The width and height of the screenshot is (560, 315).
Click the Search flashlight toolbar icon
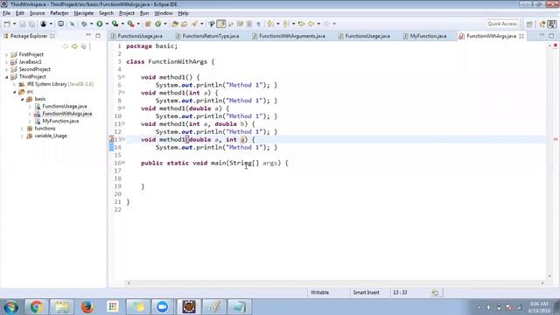(x=194, y=24)
